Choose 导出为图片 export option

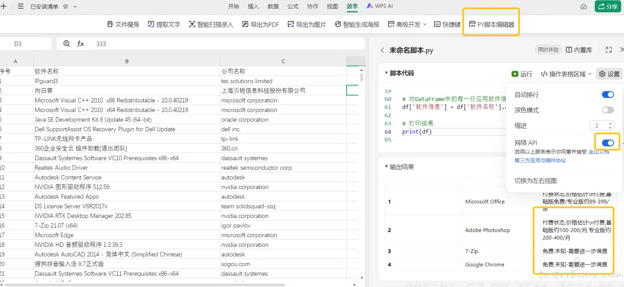point(307,24)
